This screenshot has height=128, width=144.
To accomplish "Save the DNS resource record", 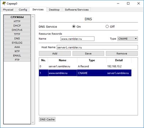I will point(88,54).
